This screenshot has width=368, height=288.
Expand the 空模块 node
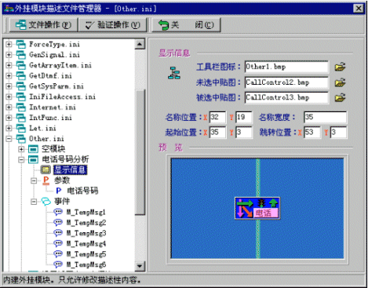pyautogui.click(x=21, y=149)
